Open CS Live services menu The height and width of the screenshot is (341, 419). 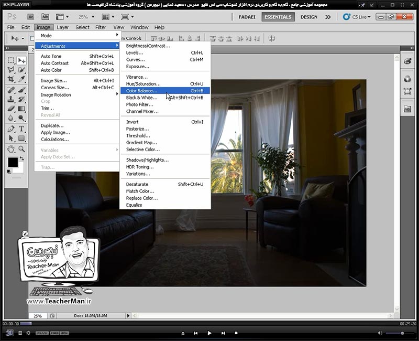[357, 17]
